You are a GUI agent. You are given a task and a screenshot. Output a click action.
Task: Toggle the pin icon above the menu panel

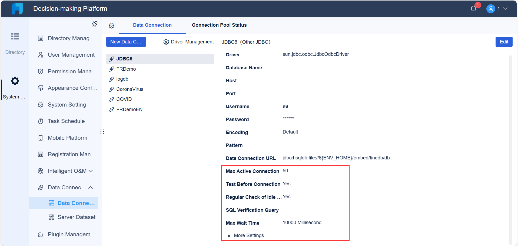pyautogui.click(x=94, y=24)
